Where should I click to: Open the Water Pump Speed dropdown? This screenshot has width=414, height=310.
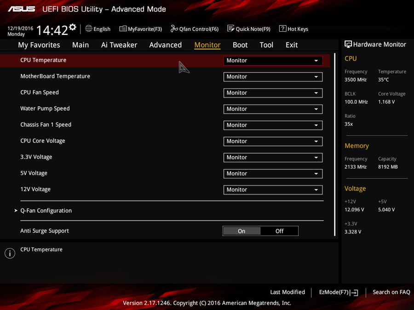(x=273, y=109)
